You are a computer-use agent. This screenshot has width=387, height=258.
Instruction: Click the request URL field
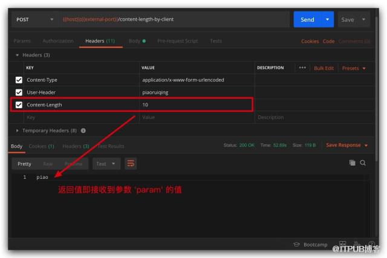174,19
